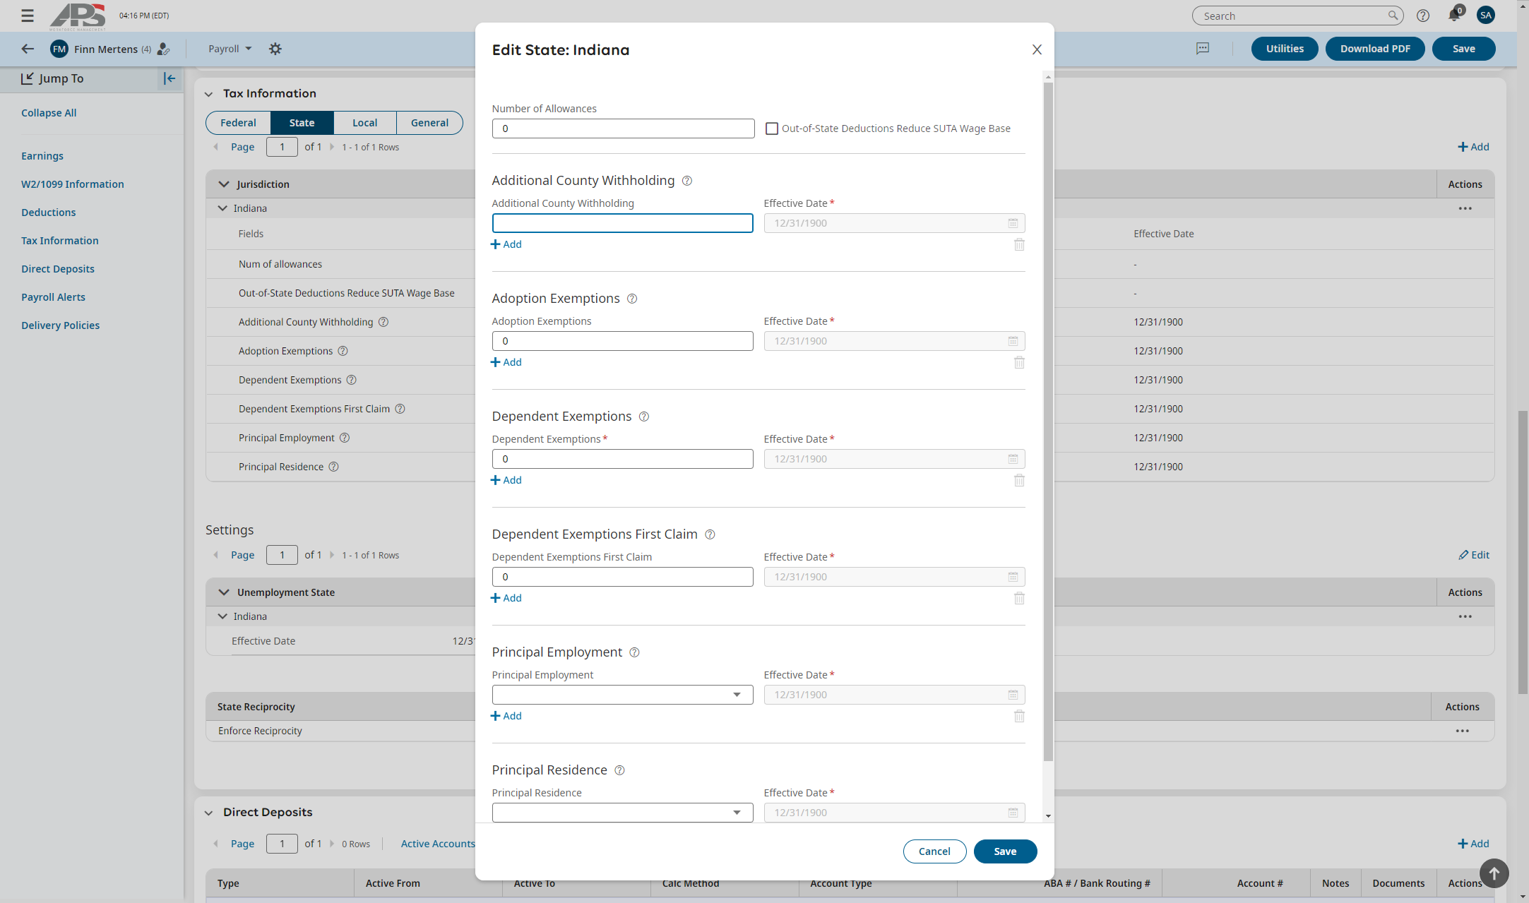Screen dimensions: 1529x903
Task: Click Add under Adoption Exemptions
Action: (506, 362)
